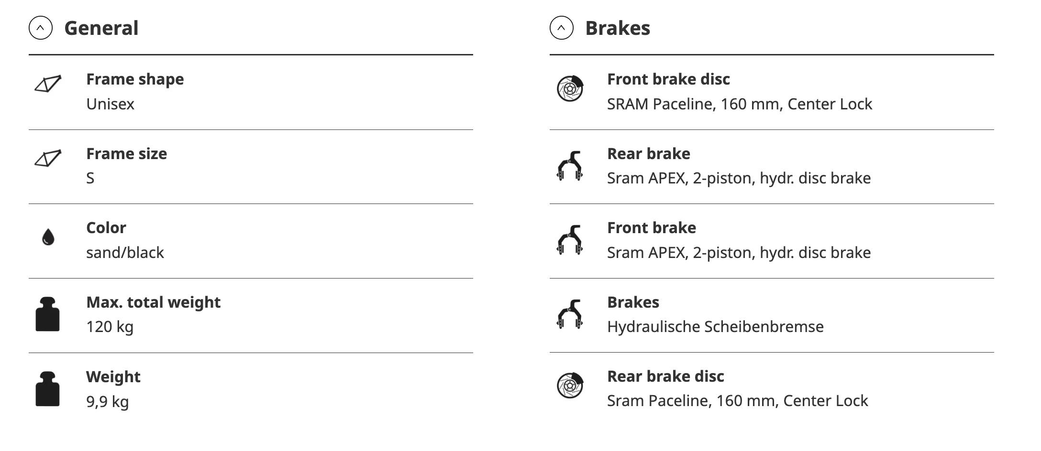1041x451 pixels.
Task: Collapse the Brakes section chevron
Action: pos(561,28)
